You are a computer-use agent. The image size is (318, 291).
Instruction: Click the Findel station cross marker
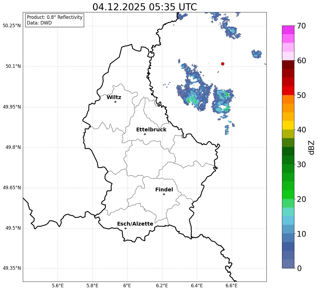click(x=164, y=194)
